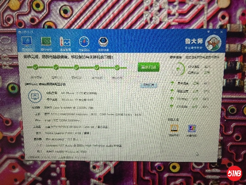
Task: Click the Conexant ISST Audio sound card row
Action: [79, 146]
